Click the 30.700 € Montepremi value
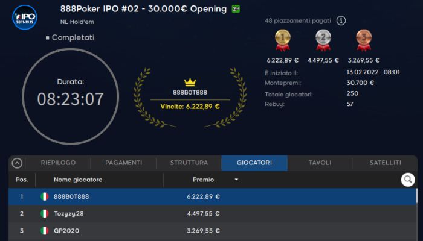 (360, 83)
